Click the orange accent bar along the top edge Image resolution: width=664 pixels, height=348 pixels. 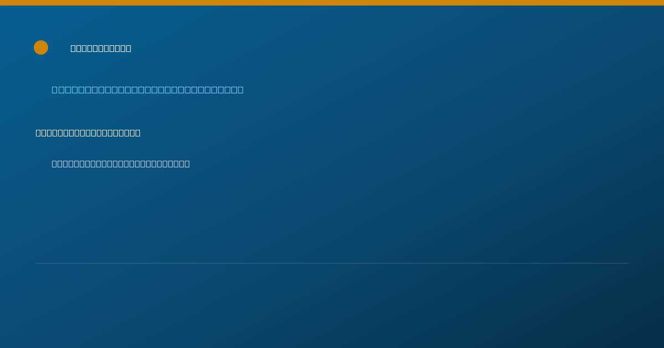pos(332,3)
